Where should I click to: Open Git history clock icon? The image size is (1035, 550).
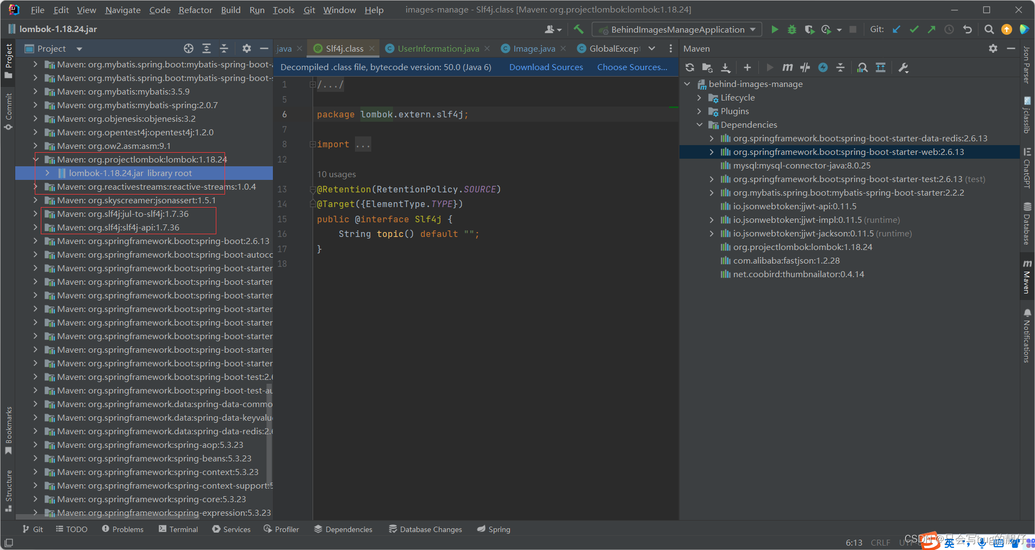(949, 29)
